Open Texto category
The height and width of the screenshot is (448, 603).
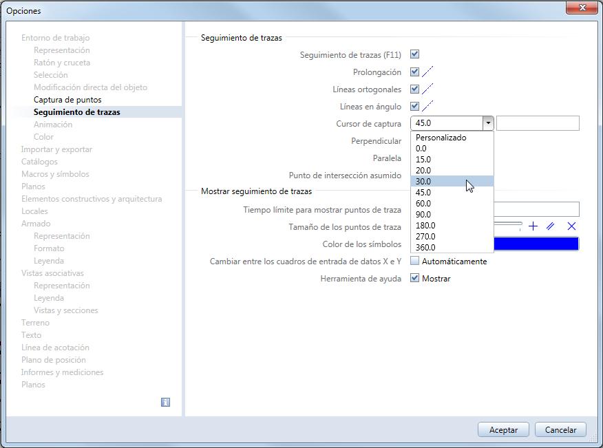click(x=31, y=335)
